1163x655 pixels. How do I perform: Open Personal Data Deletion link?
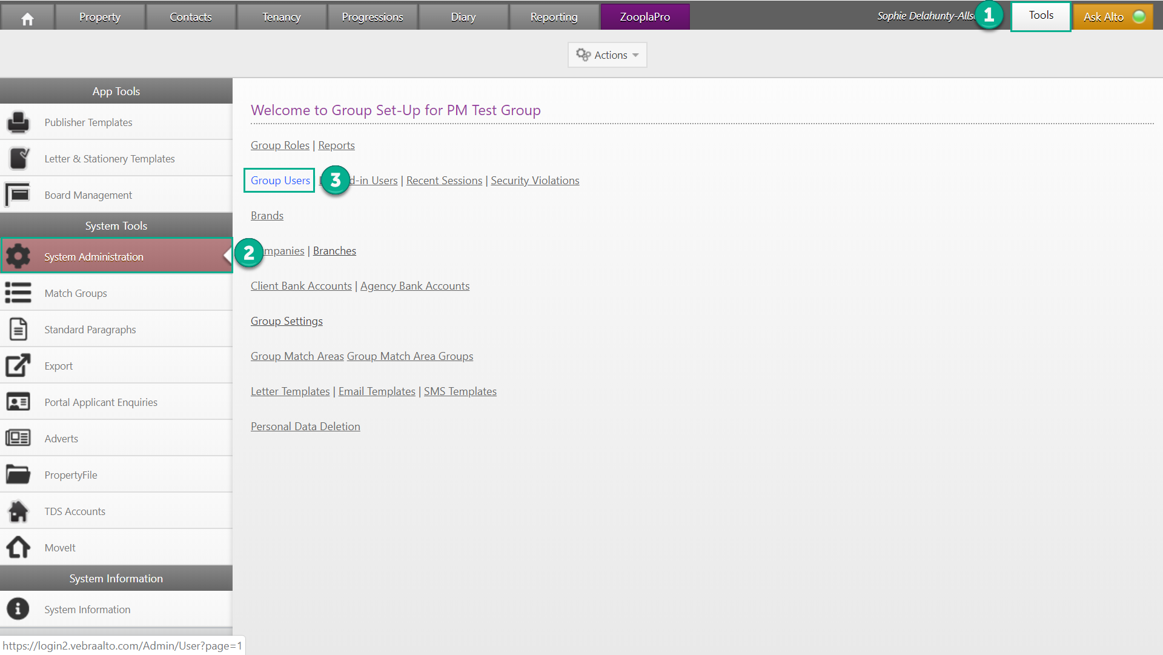tap(305, 427)
